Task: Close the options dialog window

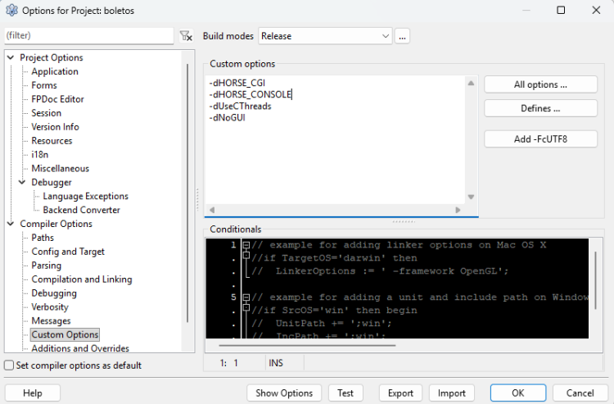Action: click(596, 10)
